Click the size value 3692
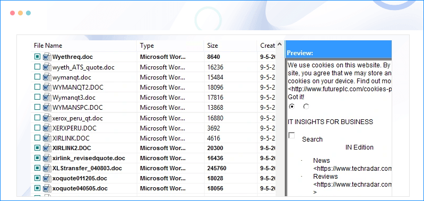The height and width of the screenshot is (201, 424). pos(214,128)
